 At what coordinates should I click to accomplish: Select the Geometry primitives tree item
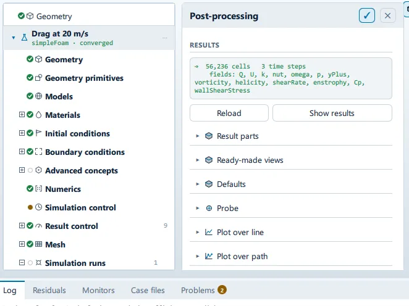[89, 78]
